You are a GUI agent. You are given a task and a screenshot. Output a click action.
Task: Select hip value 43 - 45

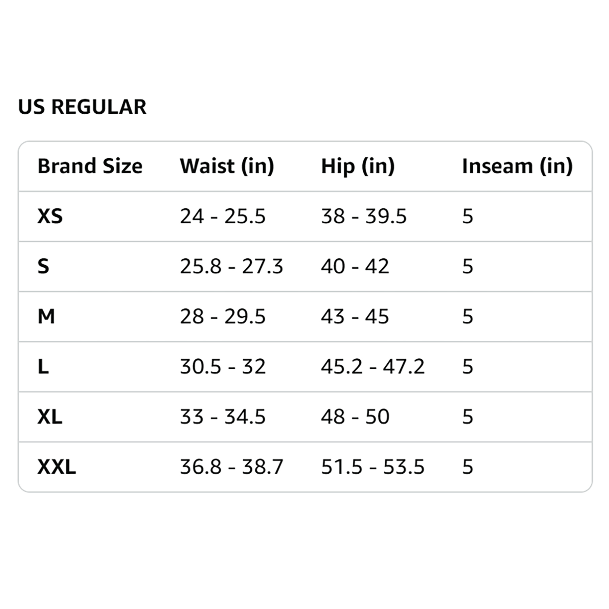355,316
